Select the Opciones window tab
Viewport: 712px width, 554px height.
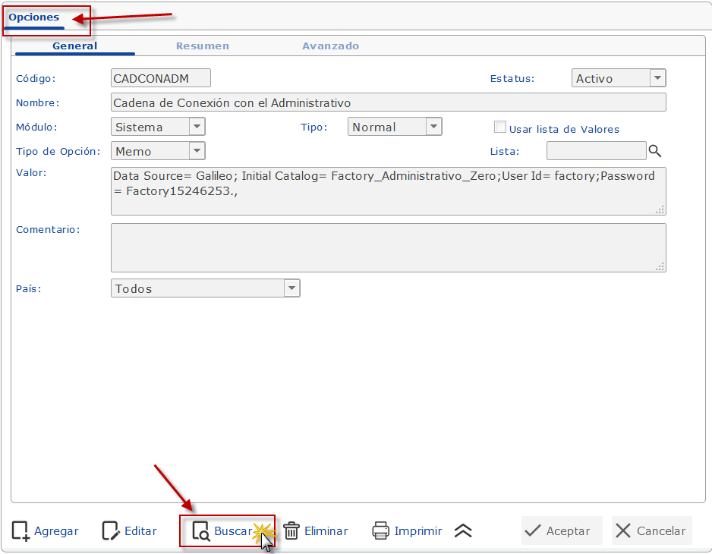pyautogui.click(x=34, y=17)
